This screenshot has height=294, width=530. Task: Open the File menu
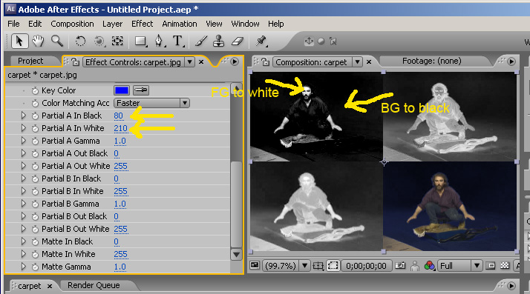13,24
